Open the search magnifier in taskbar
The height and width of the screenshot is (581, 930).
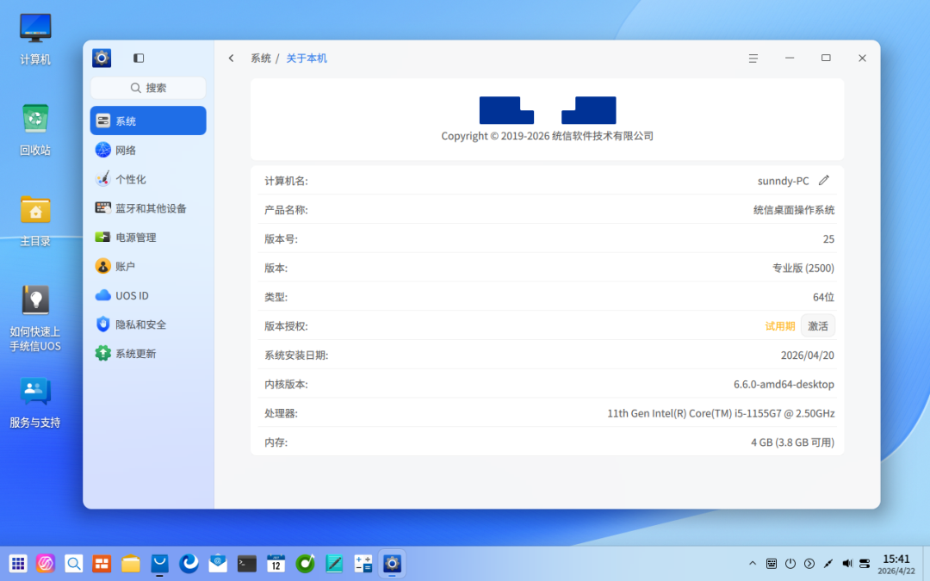(73, 563)
